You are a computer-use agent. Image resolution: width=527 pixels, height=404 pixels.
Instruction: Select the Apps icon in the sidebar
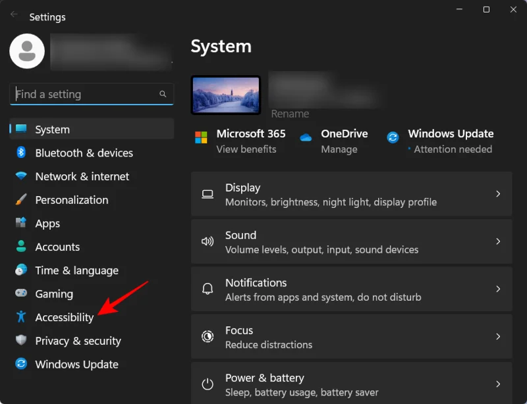[x=20, y=223]
